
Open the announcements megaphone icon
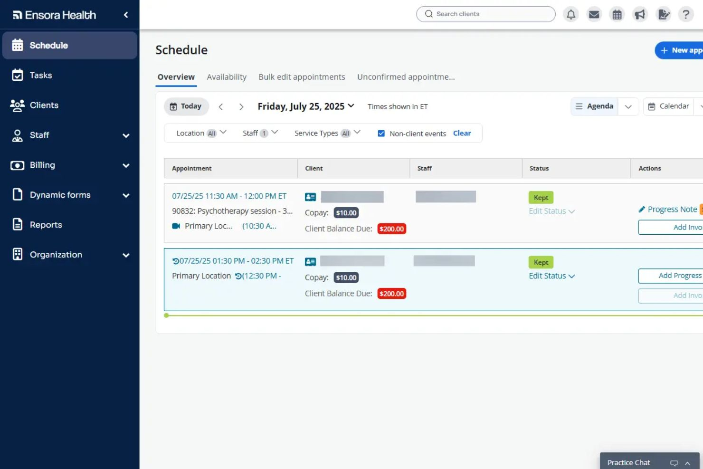point(640,14)
